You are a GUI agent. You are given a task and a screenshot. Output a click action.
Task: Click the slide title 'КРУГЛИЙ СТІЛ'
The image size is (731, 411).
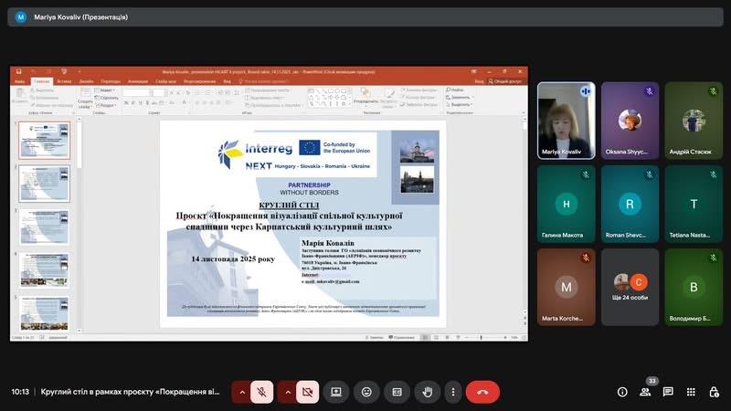click(x=289, y=205)
